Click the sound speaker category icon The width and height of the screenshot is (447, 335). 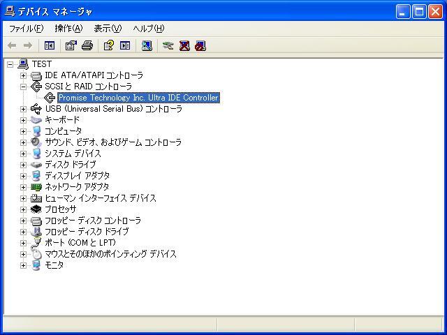tap(36, 142)
